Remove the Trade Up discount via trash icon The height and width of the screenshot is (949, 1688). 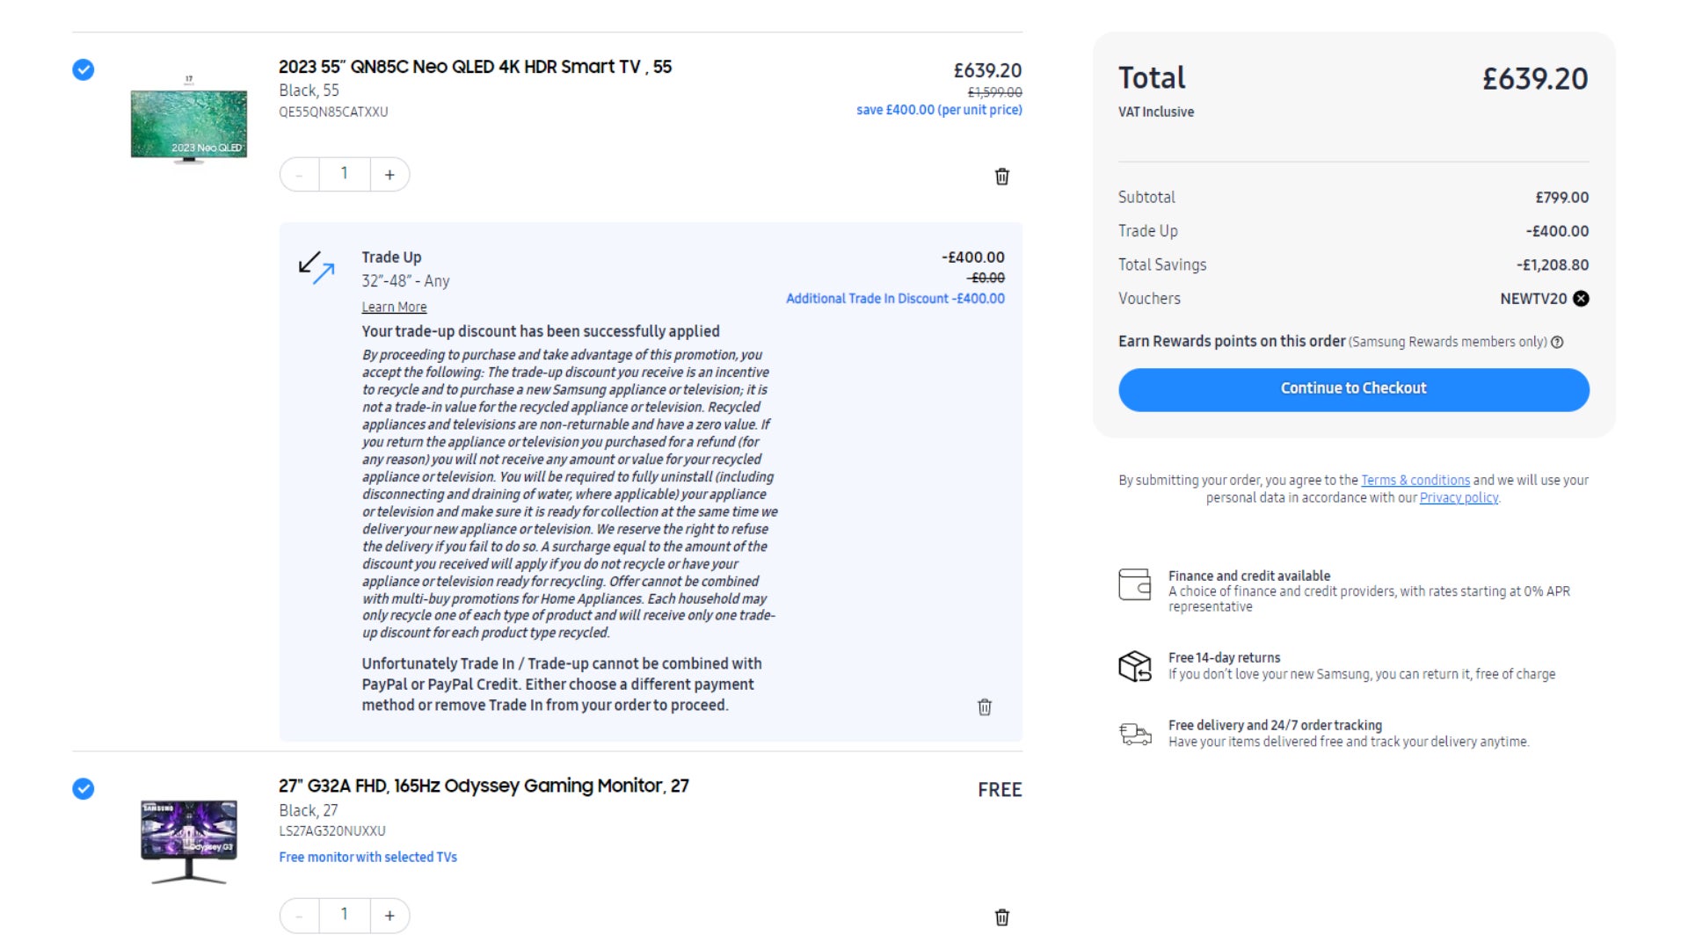pyautogui.click(x=985, y=707)
